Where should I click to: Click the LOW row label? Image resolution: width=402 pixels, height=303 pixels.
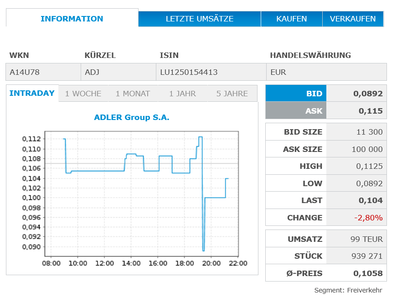pos(313,183)
